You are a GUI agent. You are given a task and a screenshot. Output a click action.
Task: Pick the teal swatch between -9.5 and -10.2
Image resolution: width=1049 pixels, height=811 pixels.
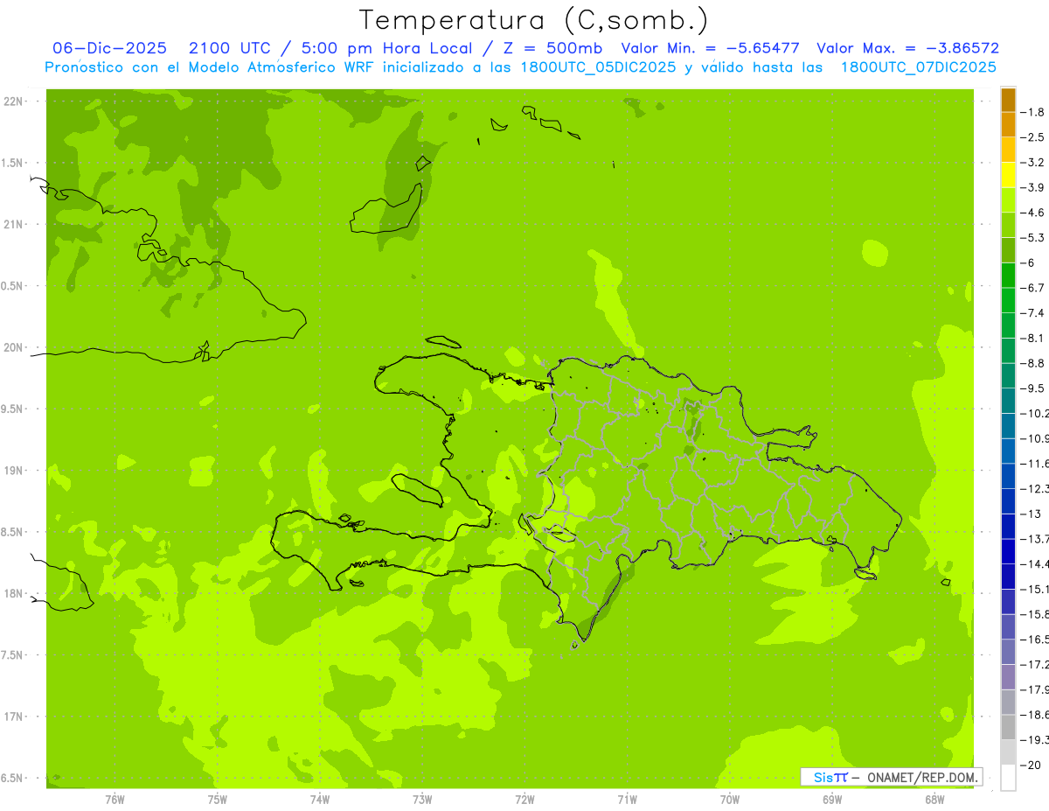click(1008, 401)
